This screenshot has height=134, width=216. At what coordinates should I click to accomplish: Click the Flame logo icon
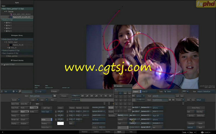pos(202,132)
